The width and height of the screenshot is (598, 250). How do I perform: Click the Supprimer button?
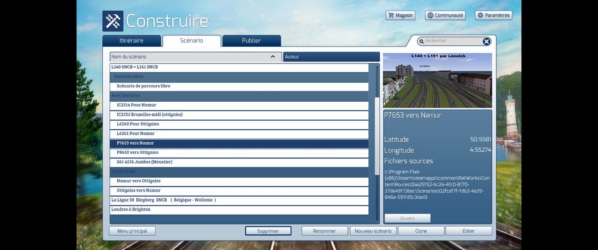268,231
